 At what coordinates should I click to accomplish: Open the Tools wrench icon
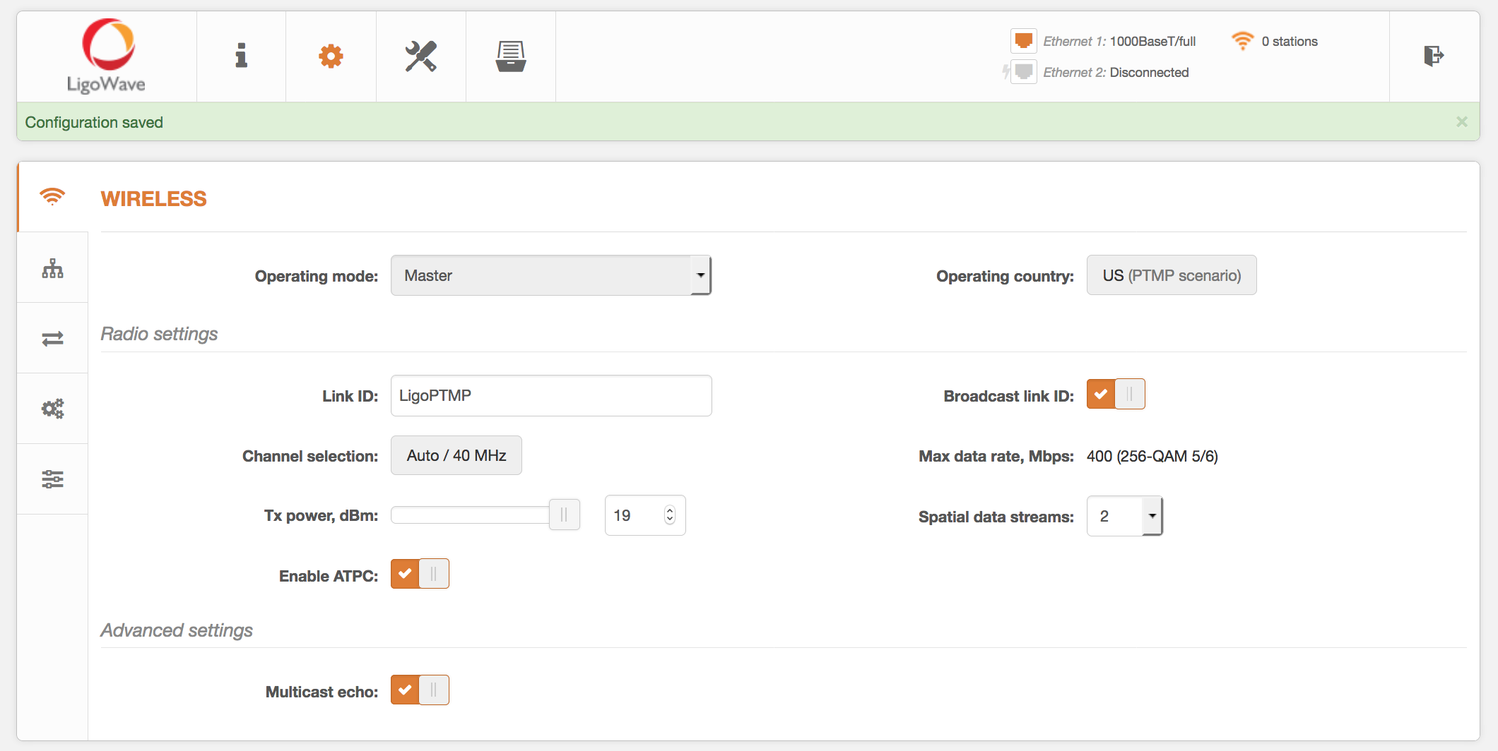pos(420,56)
